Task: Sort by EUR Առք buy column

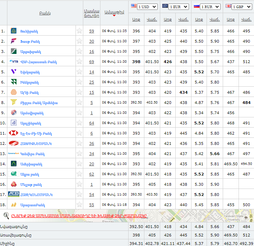Action: pos(168,19)
